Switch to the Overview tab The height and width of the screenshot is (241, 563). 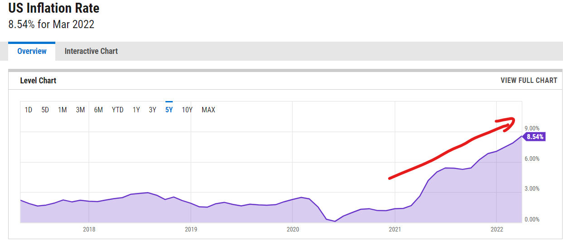tap(32, 51)
